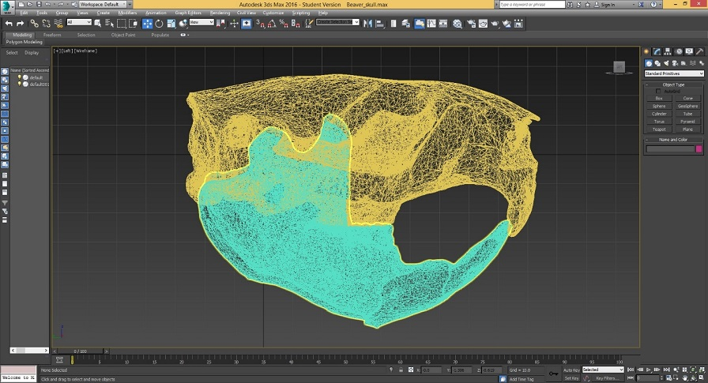Screen dimensions: 708x383
Task: Toggle the Auto Key animation mode
Action: click(571, 370)
